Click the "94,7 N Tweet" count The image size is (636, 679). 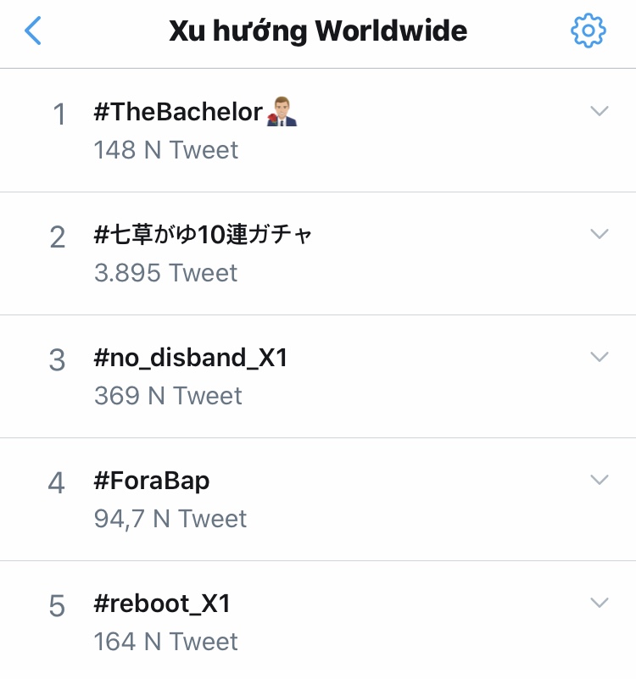(x=170, y=519)
